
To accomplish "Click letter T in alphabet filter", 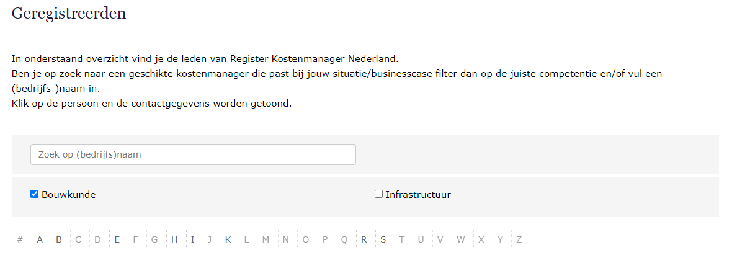I will pyautogui.click(x=402, y=240).
